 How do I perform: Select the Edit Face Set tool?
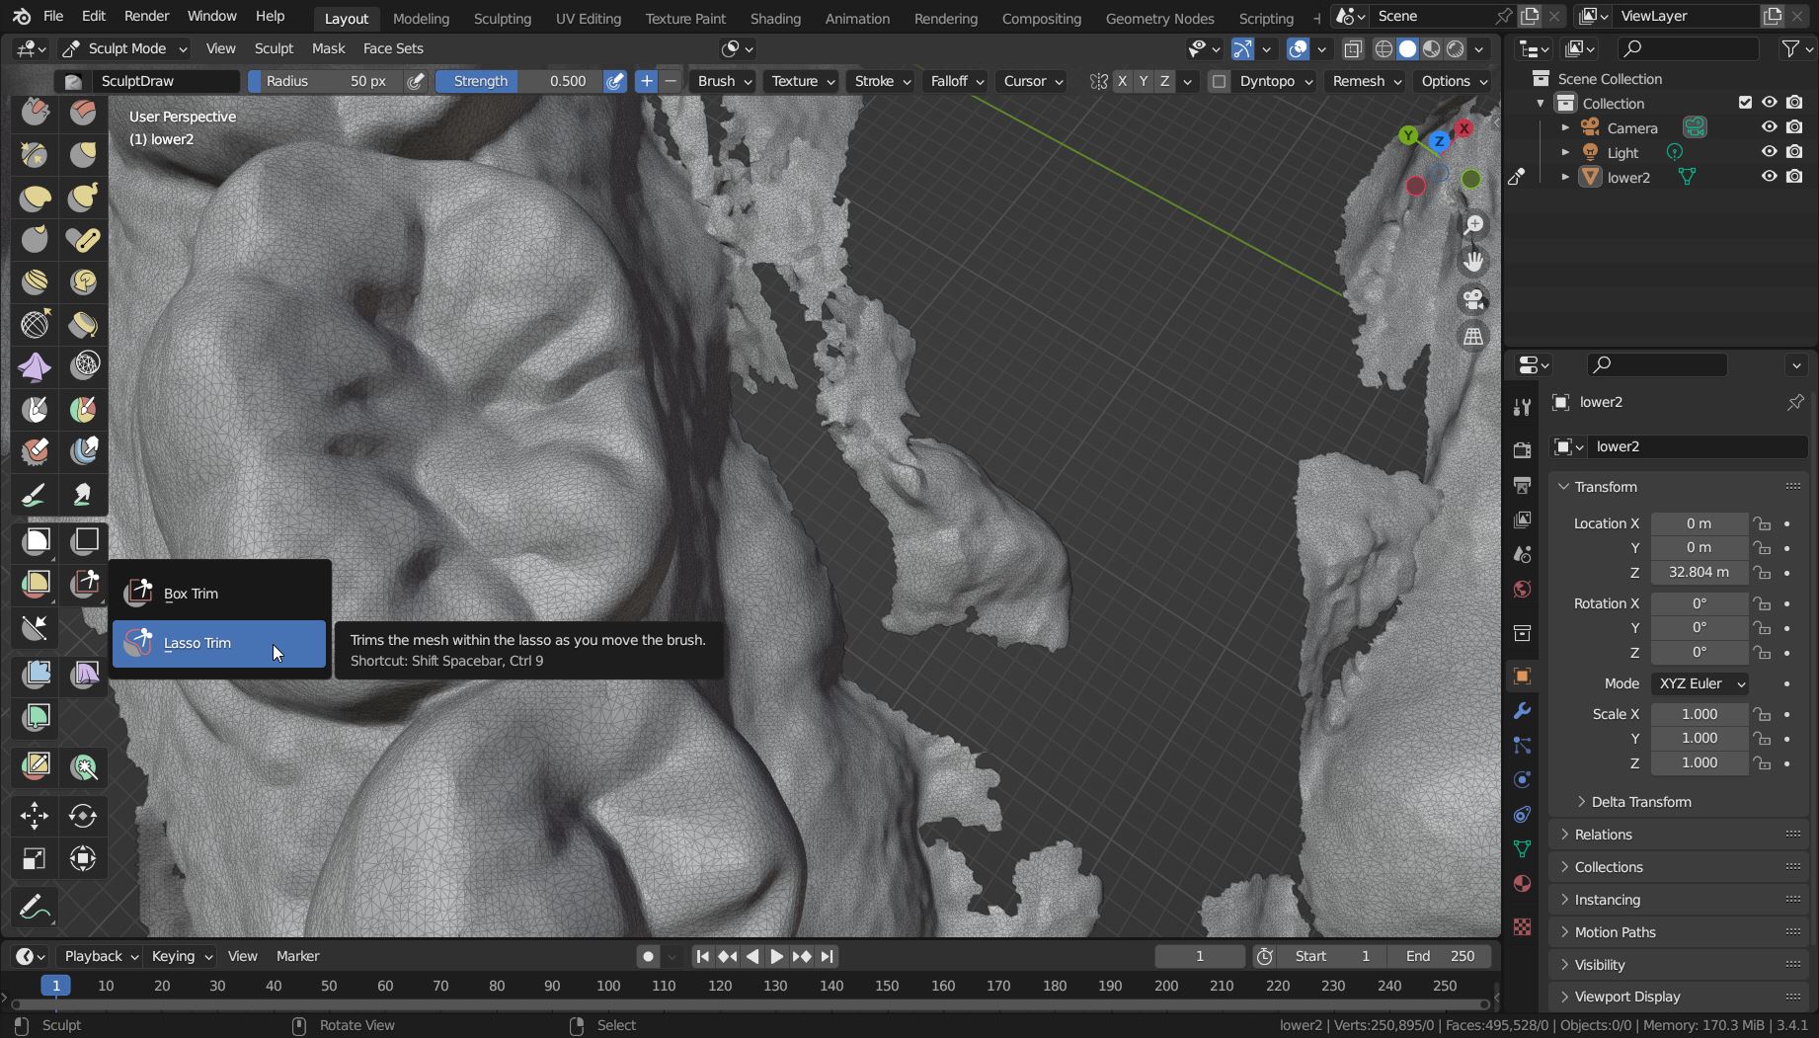(x=36, y=765)
